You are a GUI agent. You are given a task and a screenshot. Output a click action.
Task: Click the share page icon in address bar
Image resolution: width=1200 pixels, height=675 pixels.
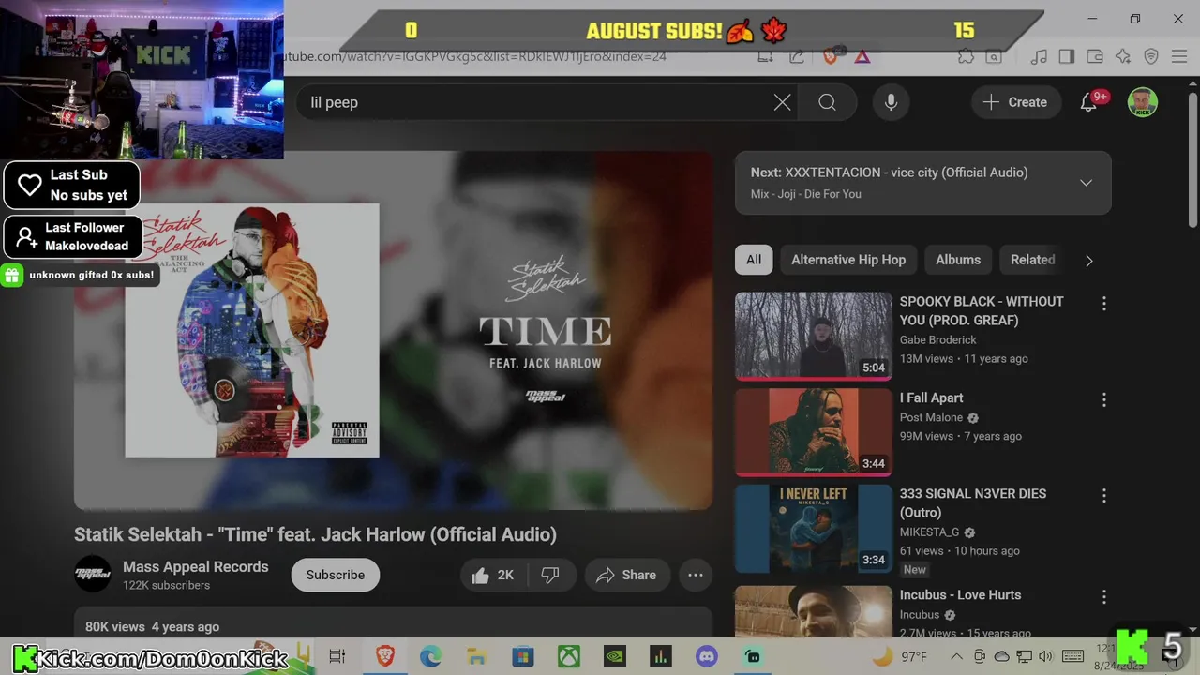coord(797,56)
